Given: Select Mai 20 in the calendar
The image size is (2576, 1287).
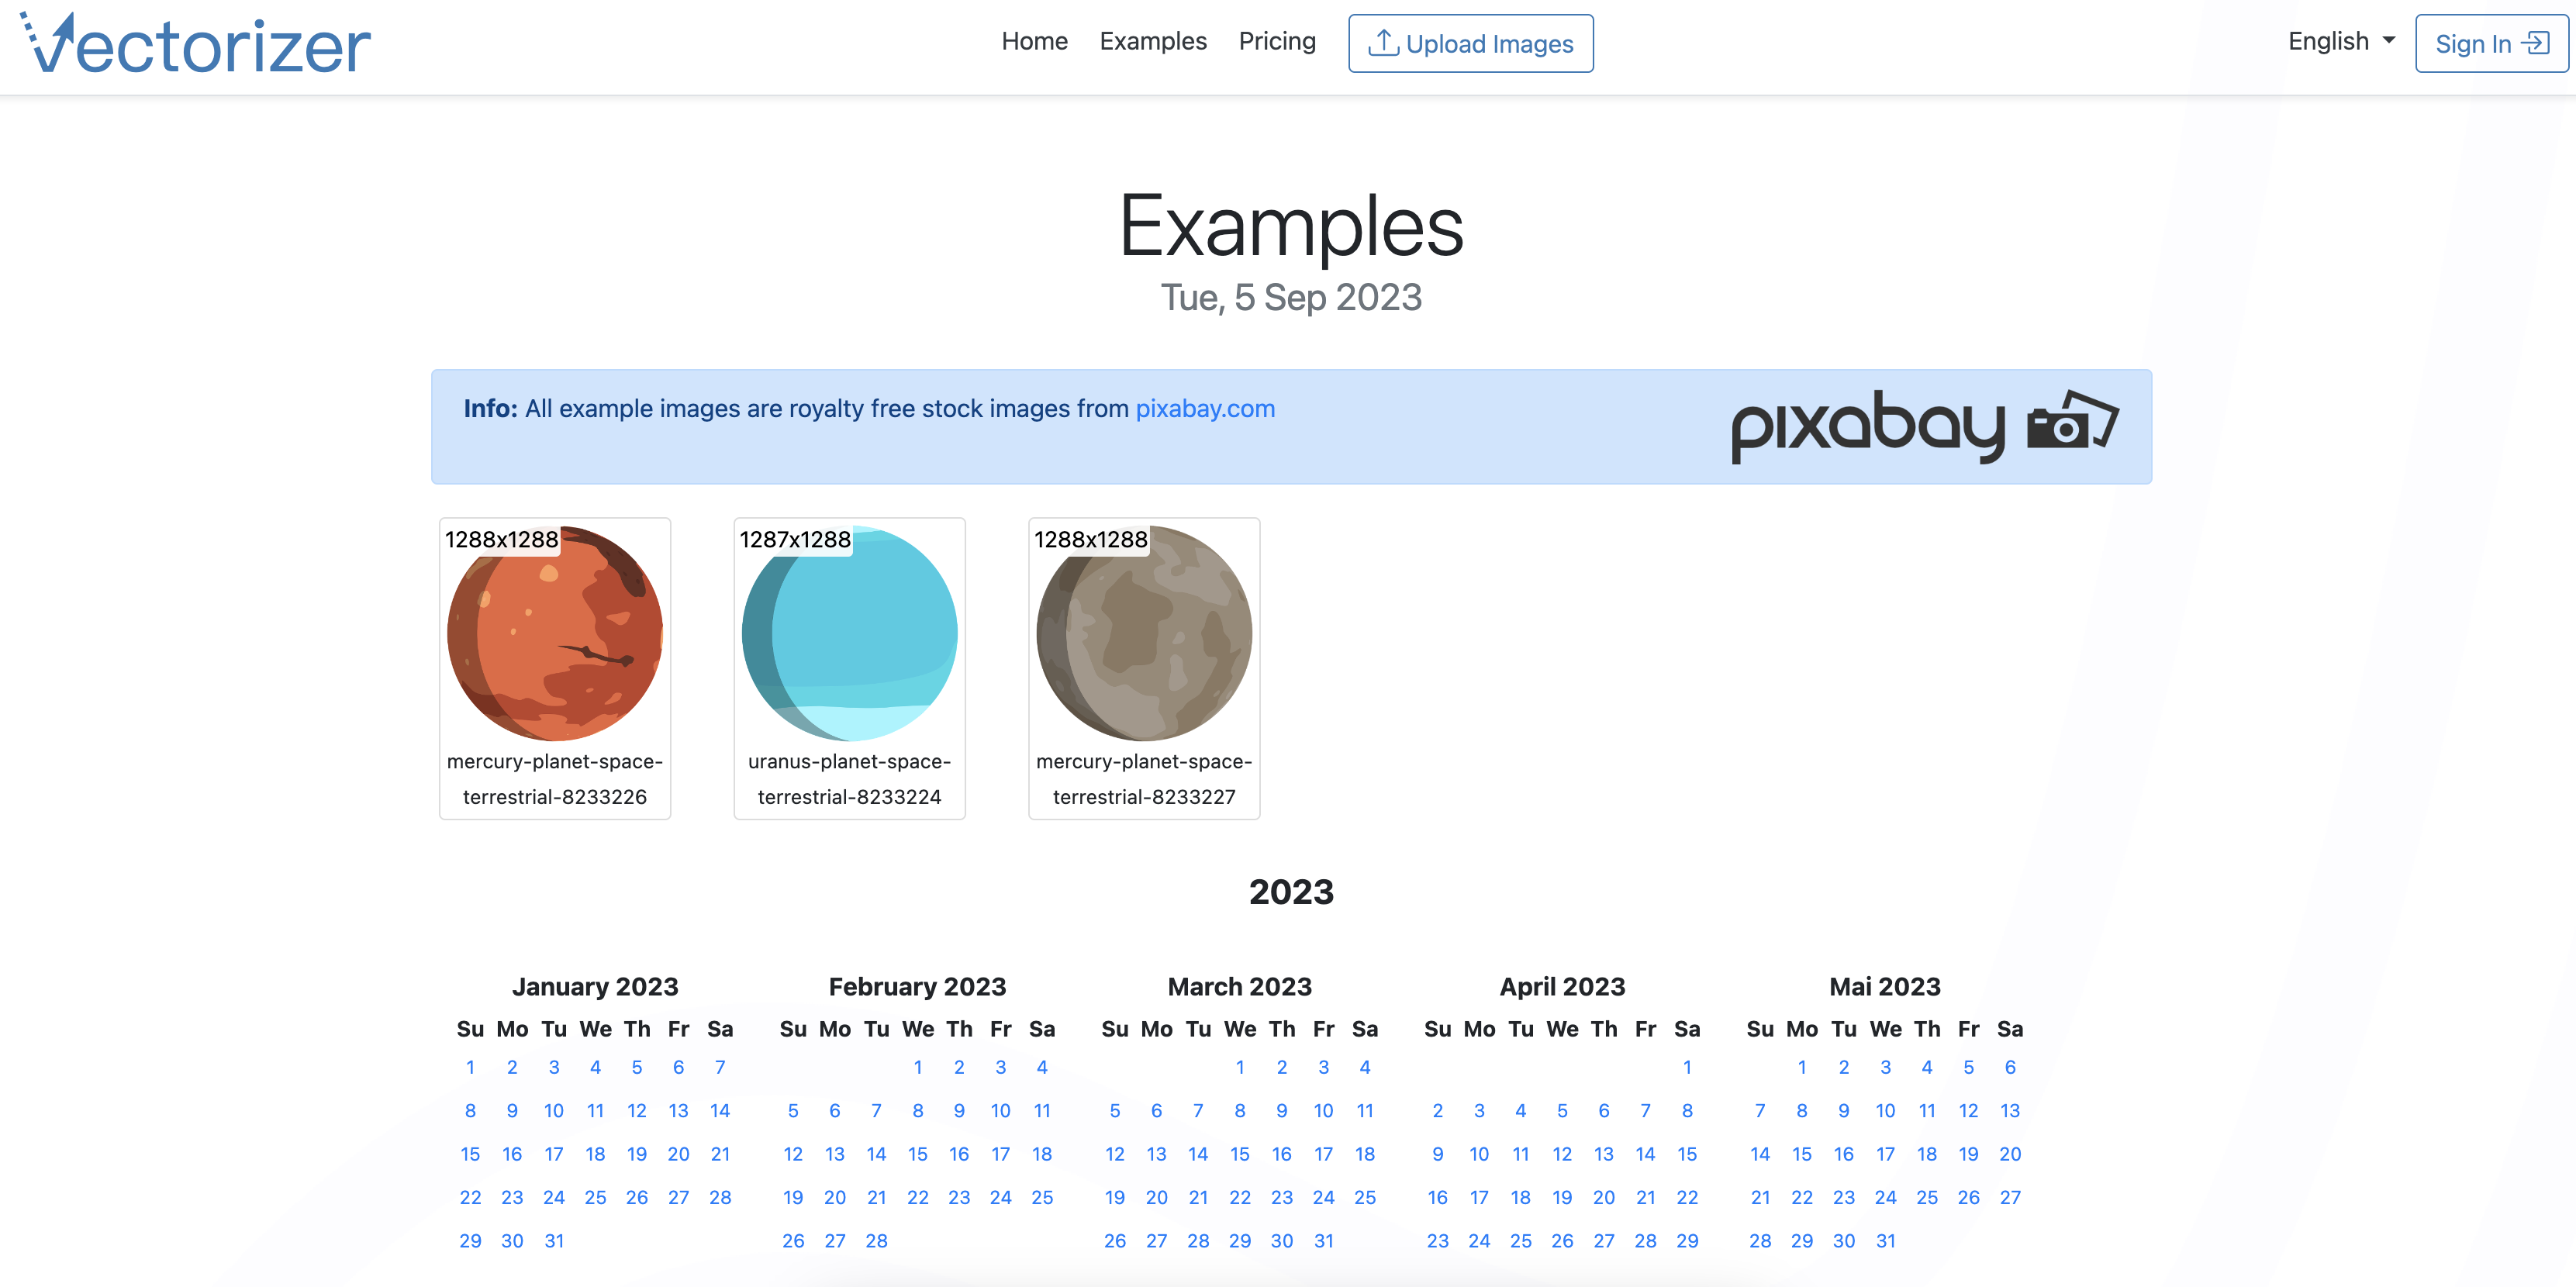Looking at the screenshot, I should pos(2011,1154).
